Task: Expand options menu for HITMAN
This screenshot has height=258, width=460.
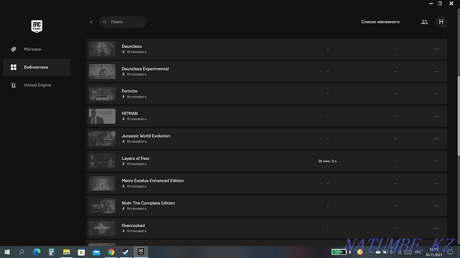Action: pos(437,116)
